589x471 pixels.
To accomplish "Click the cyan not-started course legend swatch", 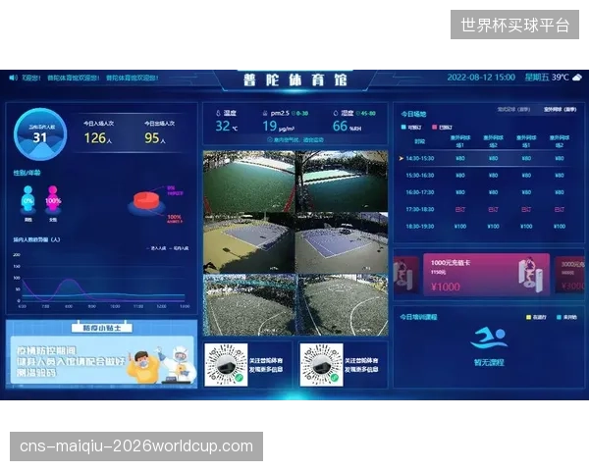I will pos(559,317).
